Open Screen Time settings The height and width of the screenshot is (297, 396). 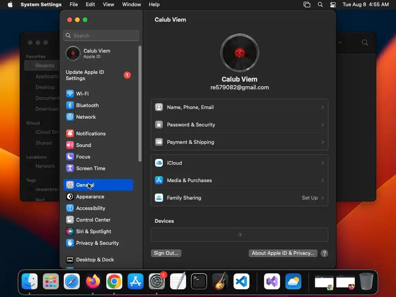pos(98,169)
